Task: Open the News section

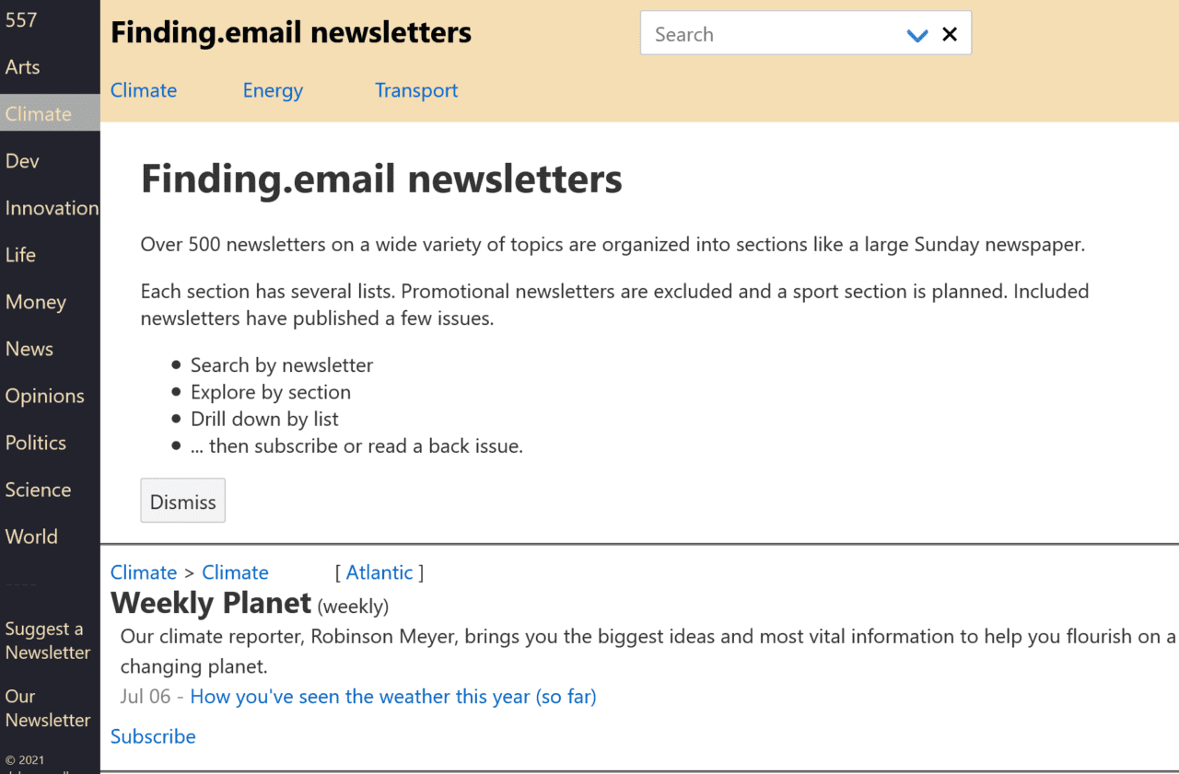Action: click(x=29, y=349)
